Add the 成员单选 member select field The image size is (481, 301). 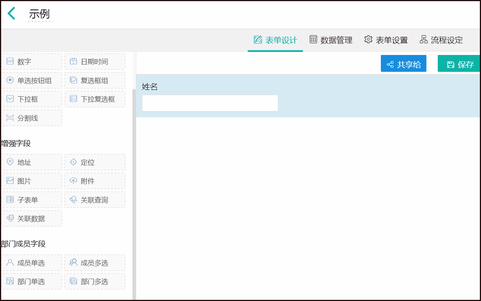[x=32, y=263]
